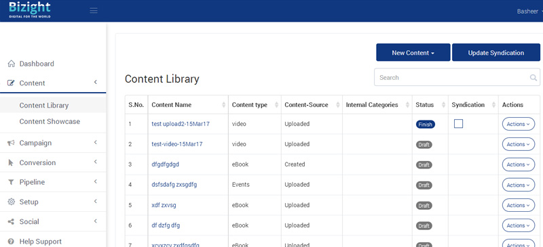The image size is (543, 247).
Task: Expand the Setup menu chevron
Action: point(96,201)
